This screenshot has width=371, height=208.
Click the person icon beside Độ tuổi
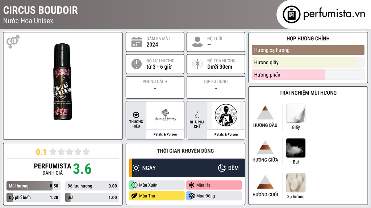(197, 42)
